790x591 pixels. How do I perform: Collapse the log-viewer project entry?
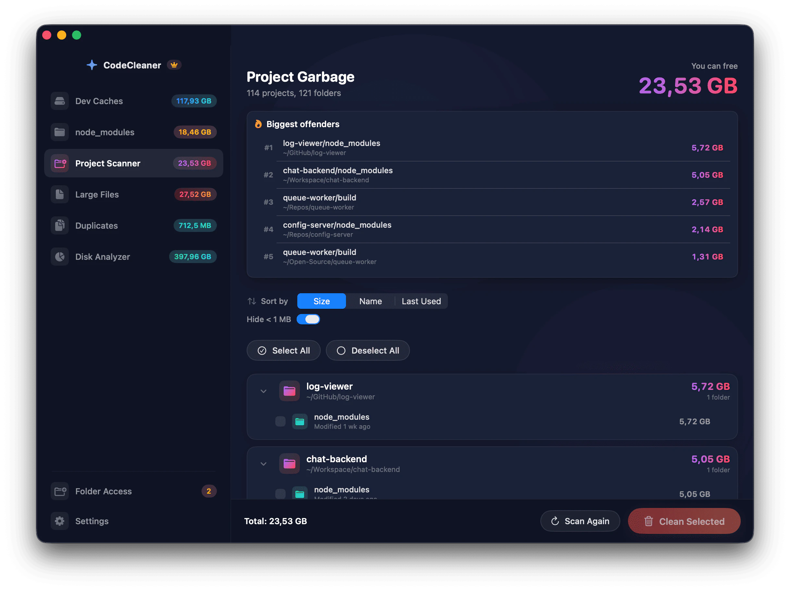(264, 391)
